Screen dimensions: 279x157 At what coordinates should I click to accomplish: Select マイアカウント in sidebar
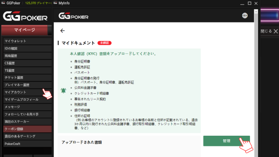[x=28, y=92]
